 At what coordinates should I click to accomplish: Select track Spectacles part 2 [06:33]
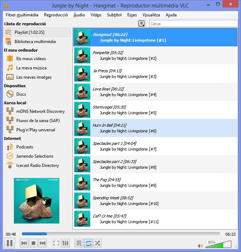tap(155, 164)
